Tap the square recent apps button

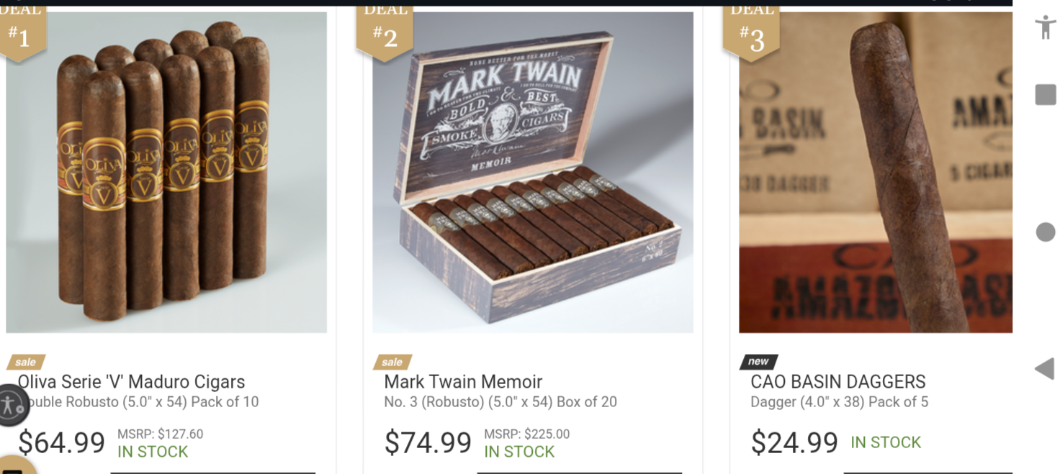(1046, 94)
